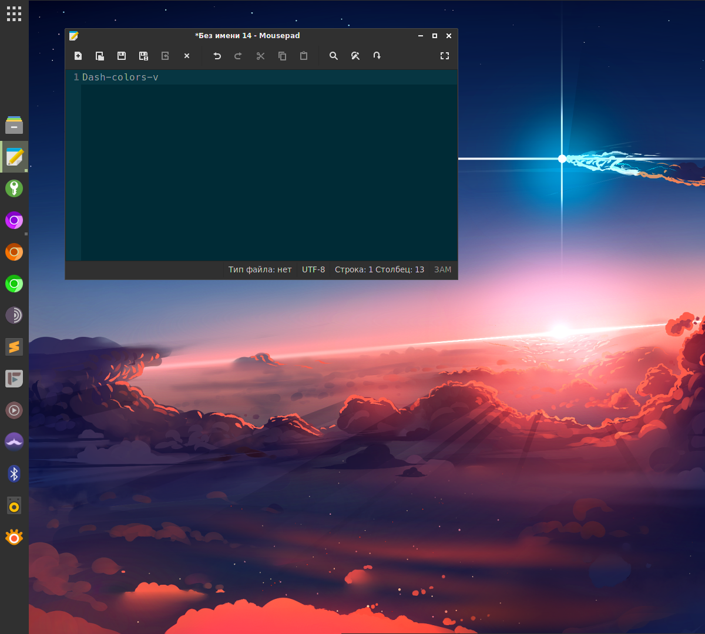
Task: Click the text Dash-colors-v on line 1
Action: tap(120, 77)
